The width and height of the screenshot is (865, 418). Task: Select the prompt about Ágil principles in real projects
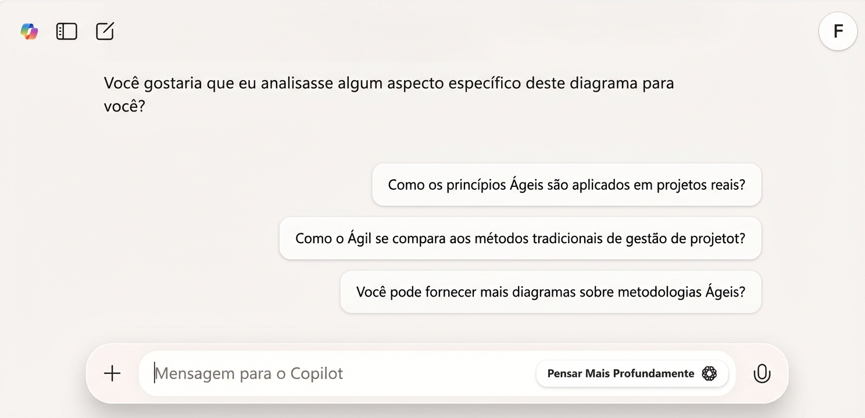pyautogui.click(x=566, y=185)
